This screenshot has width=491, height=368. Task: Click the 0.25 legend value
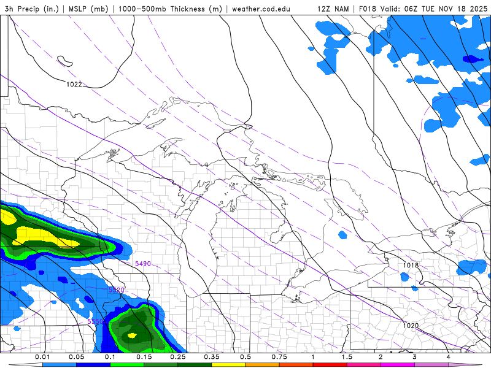(178, 357)
